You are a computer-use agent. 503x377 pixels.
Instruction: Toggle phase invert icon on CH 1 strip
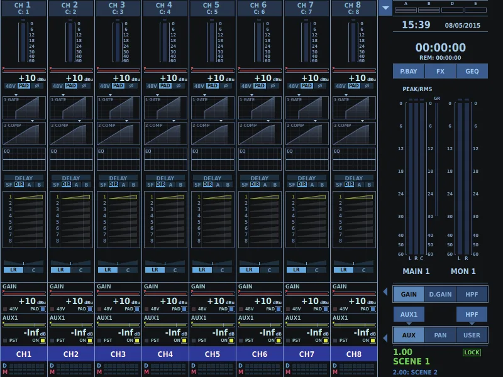tap(37, 86)
